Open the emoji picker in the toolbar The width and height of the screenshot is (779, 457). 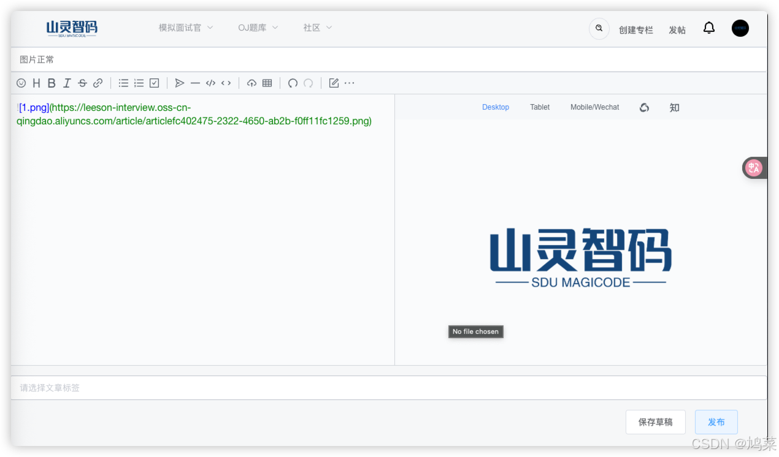(x=21, y=83)
